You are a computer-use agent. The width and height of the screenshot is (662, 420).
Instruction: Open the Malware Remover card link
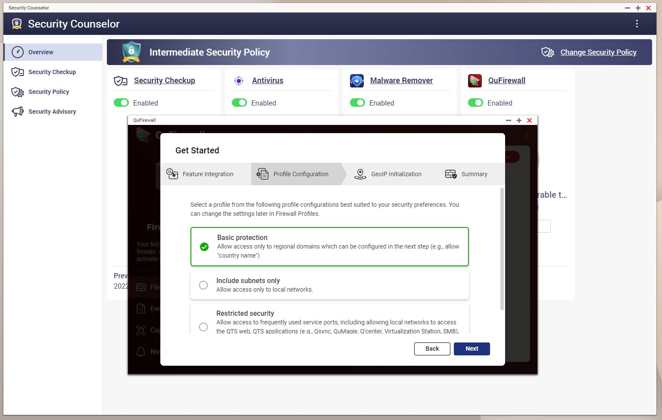point(401,81)
